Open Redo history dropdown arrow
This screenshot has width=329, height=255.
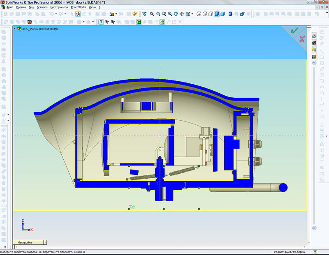65,14
